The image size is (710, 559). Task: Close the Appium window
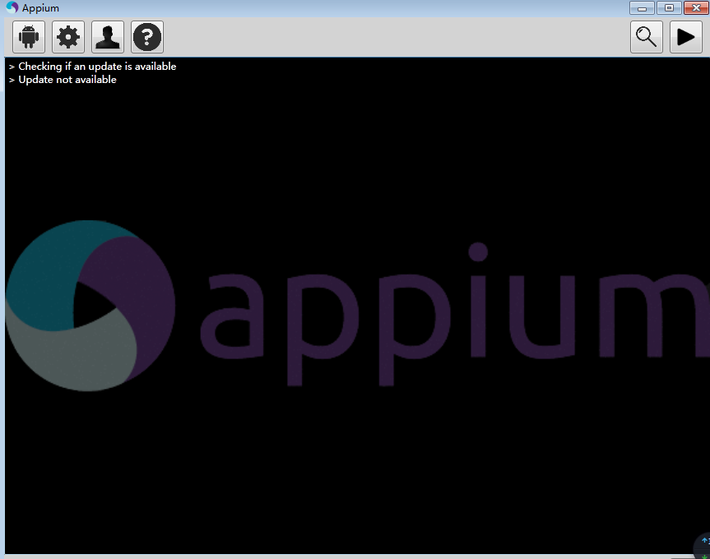click(x=694, y=8)
